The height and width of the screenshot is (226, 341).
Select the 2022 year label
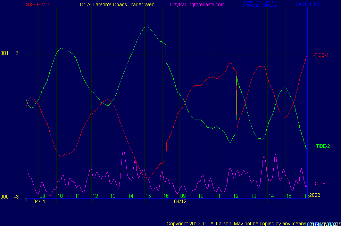point(315,195)
